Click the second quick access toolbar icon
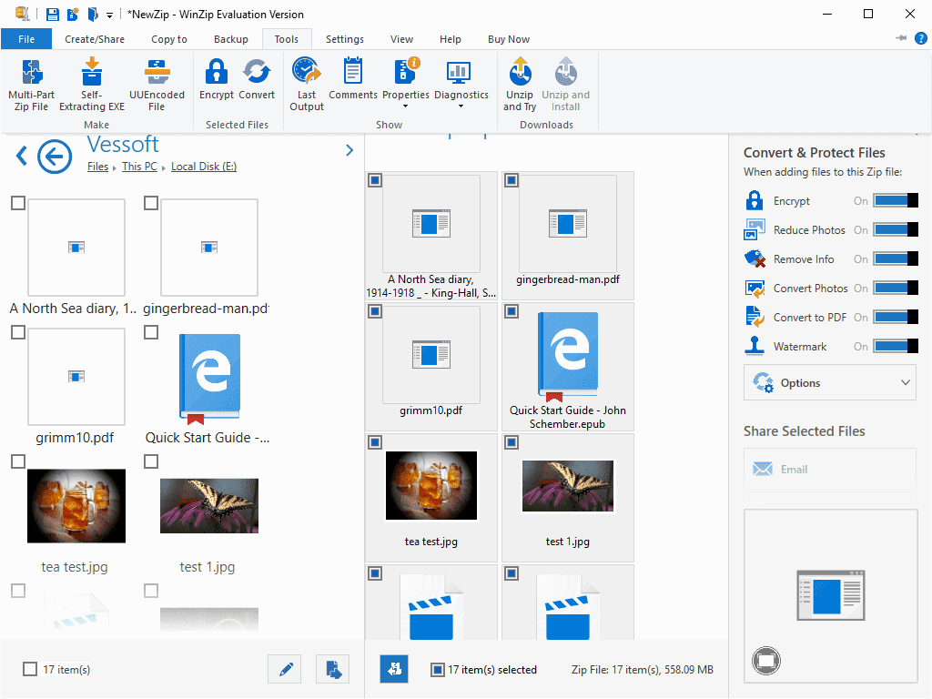This screenshot has width=932, height=699. (73, 15)
